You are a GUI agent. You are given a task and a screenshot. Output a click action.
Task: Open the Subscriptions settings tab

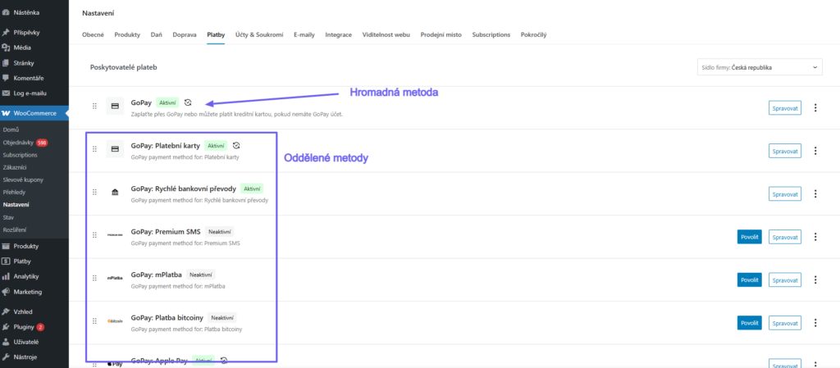491,34
